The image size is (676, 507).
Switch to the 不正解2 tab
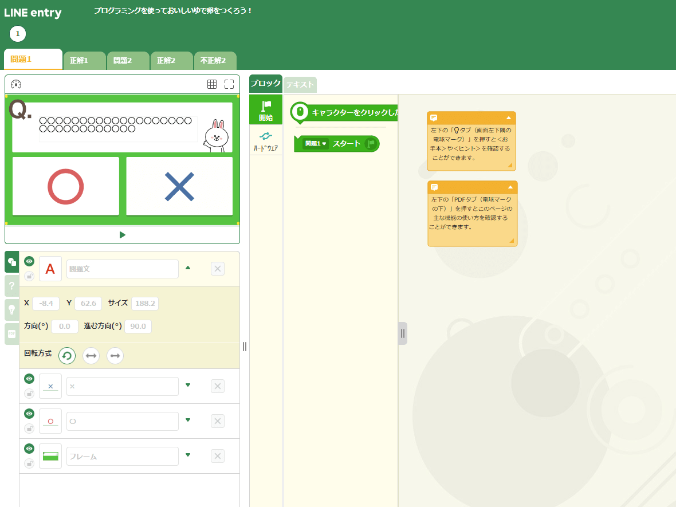(215, 61)
